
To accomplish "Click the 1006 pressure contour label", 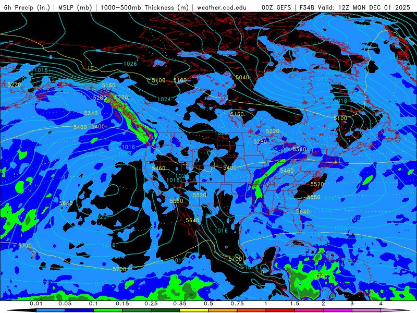I will click(360, 27).
